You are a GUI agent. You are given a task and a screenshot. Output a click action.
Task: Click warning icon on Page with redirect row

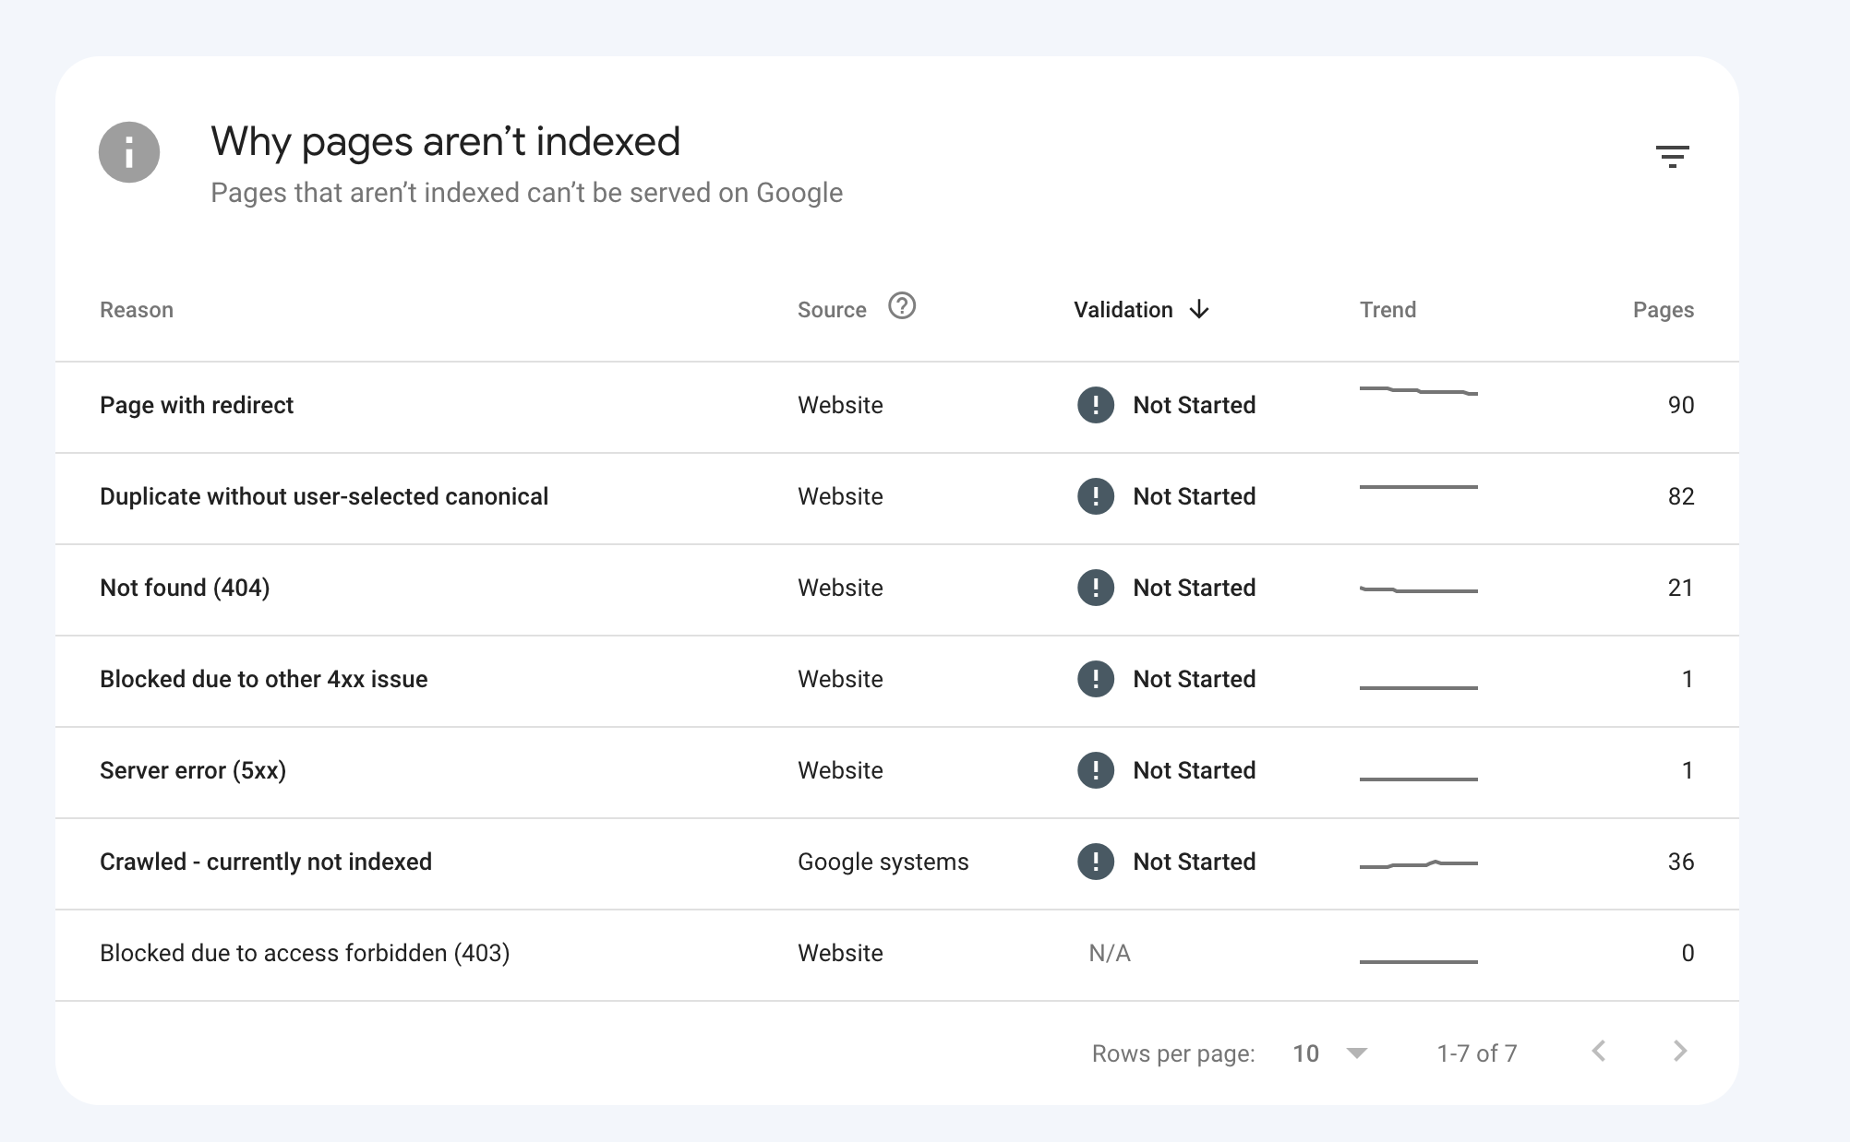point(1095,405)
